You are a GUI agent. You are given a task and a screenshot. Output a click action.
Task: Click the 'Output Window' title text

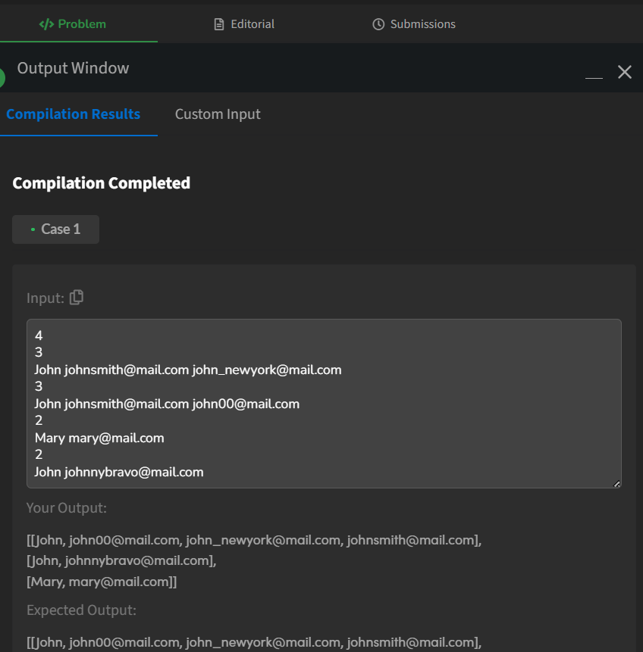pyautogui.click(x=73, y=68)
